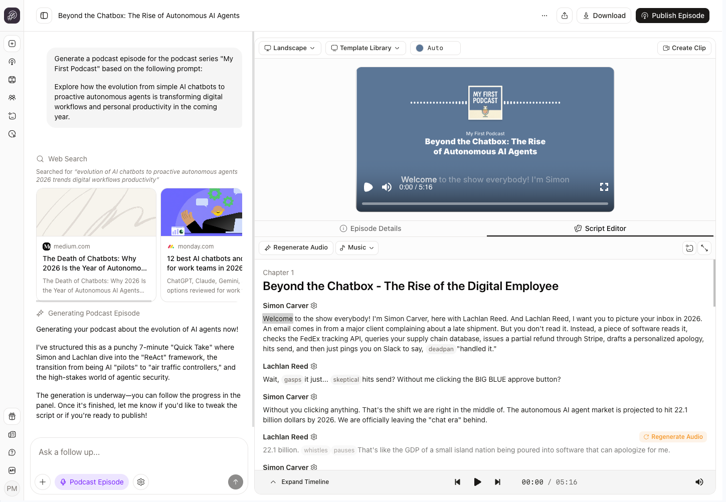Screen dimensions: 726x502
Task: Mute the video preview speaker icon
Action: point(387,187)
